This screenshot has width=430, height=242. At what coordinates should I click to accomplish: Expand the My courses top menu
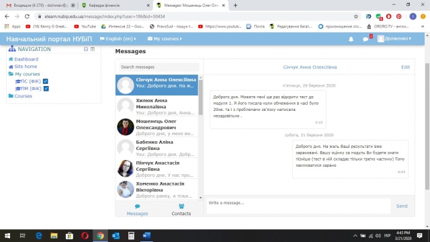tap(165, 39)
